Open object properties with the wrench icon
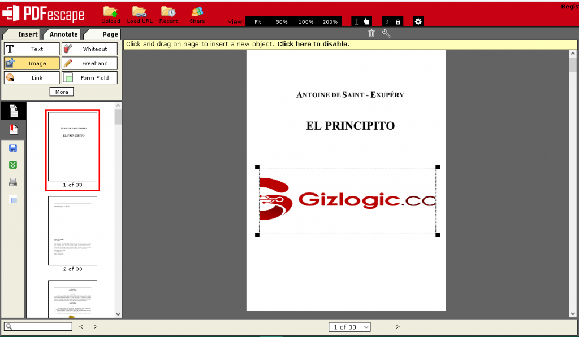579x337 pixels. tap(386, 33)
